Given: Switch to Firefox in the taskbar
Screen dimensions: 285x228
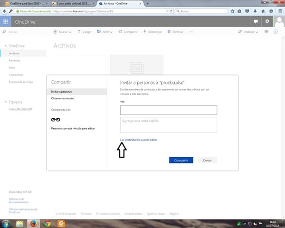Looking at the screenshot, I should tap(33, 224).
